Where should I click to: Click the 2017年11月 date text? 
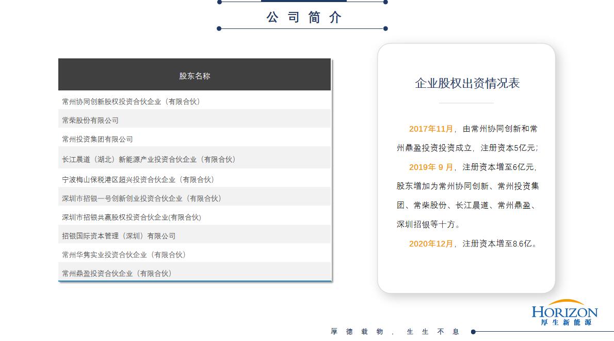tap(431, 129)
